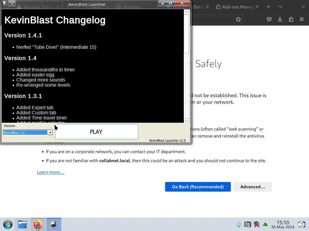Open a new tab with the plus icon
The height and width of the screenshot is (231, 309).
(x=268, y=7)
